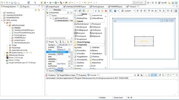Select the JToggleButton palette component
This screenshot has width=179, height=100.
pos(81,57)
